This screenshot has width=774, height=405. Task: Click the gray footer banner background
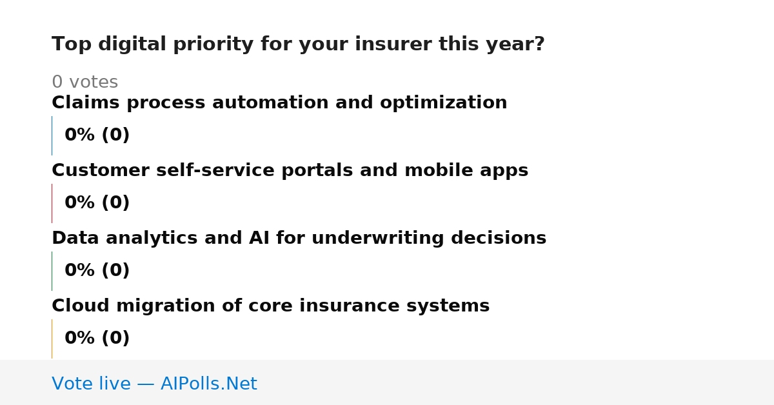(x=516, y=382)
